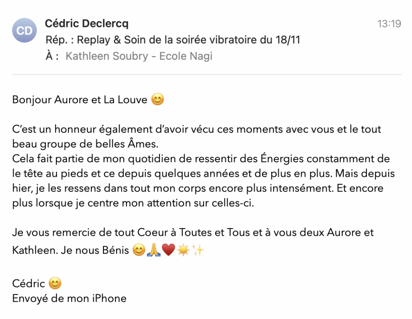Click the 13:19 timestamp
The width and height of the screenshot is (412, 319).
[x=389, y=24]
